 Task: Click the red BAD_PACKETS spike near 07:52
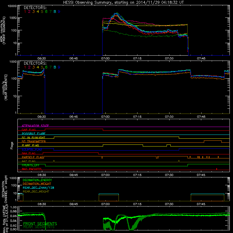217,169
